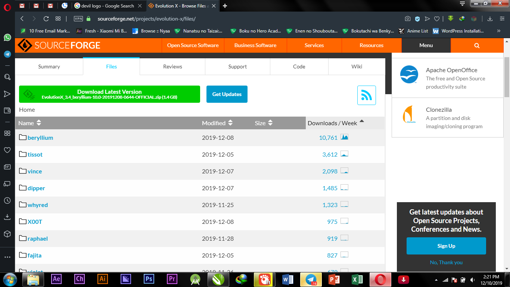Open the Windows Start menu
510x287 pixels.
(x=10, y=279)
